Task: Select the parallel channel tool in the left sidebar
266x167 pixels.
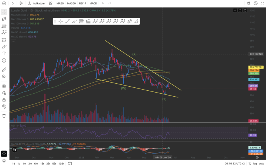Action: (x=4, y=19)
